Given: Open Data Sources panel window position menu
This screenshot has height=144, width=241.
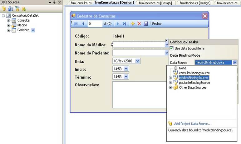Looking at the screenshot, I should (x=50, y=3).
